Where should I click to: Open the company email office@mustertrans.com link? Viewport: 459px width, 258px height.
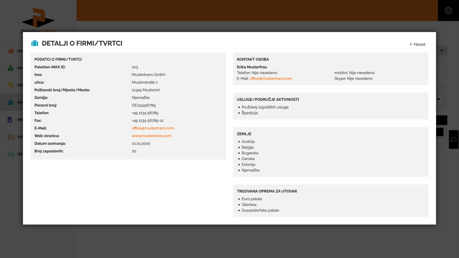point(153,128)
